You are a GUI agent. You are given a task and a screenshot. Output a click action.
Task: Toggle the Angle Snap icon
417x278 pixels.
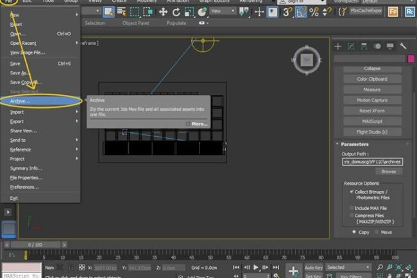pos(301,12)
